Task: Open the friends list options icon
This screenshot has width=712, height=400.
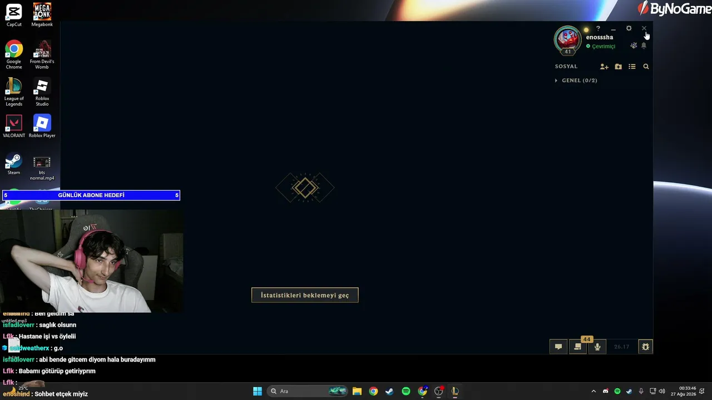Action: click(632, 67)
